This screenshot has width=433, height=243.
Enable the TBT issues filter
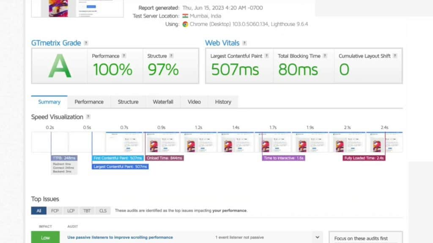click(87, 211)
